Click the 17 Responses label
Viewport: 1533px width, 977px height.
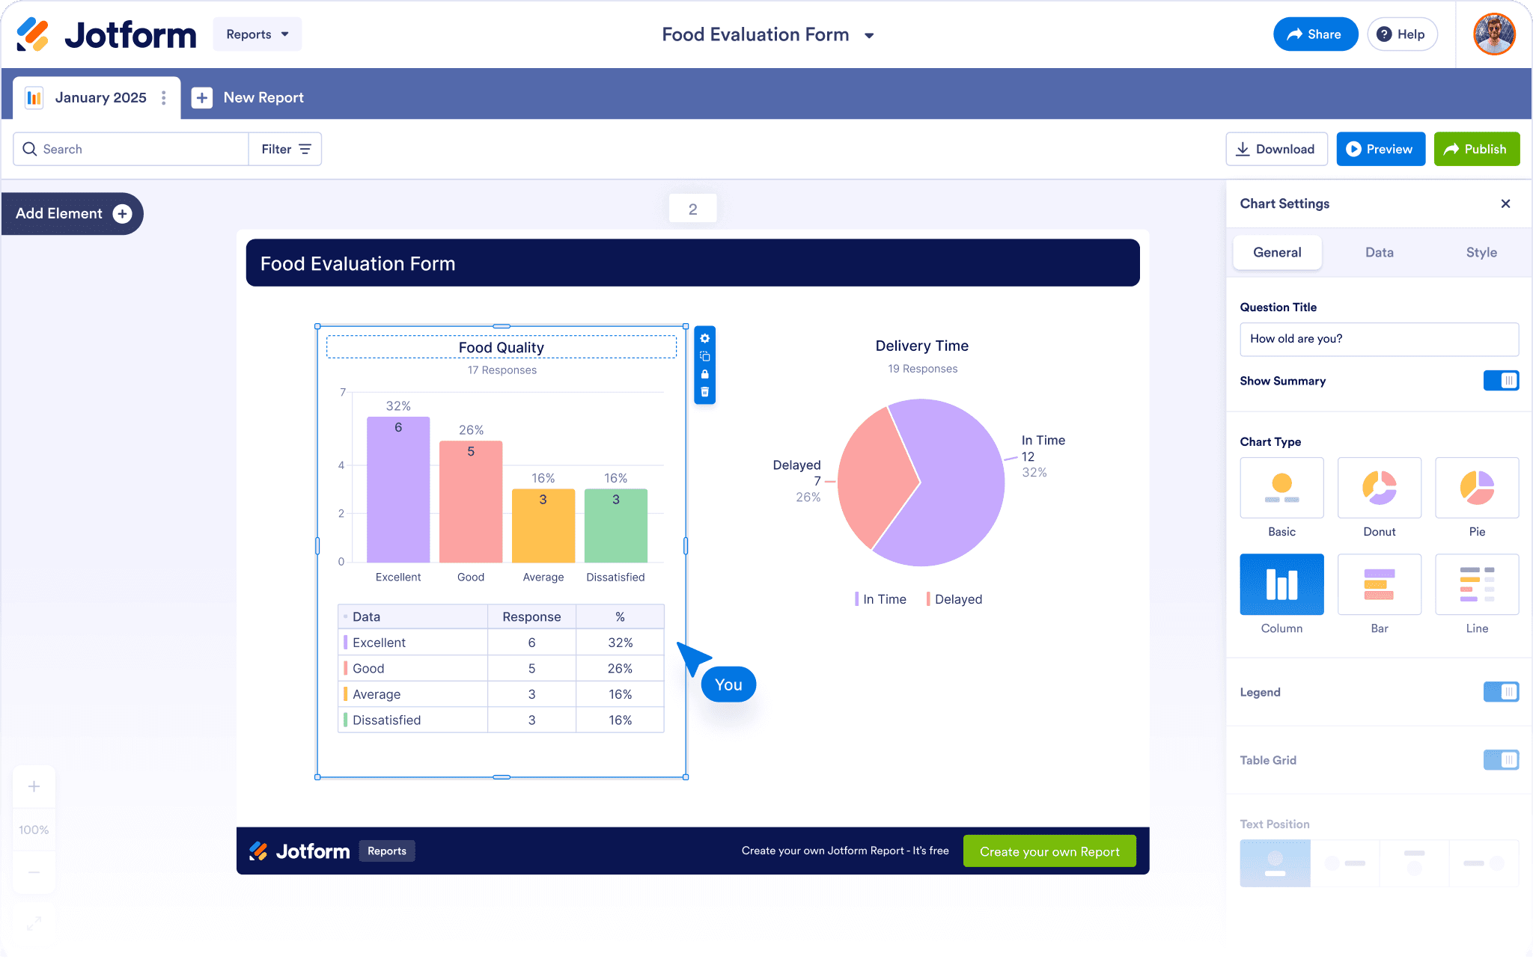tap(502, 370)
